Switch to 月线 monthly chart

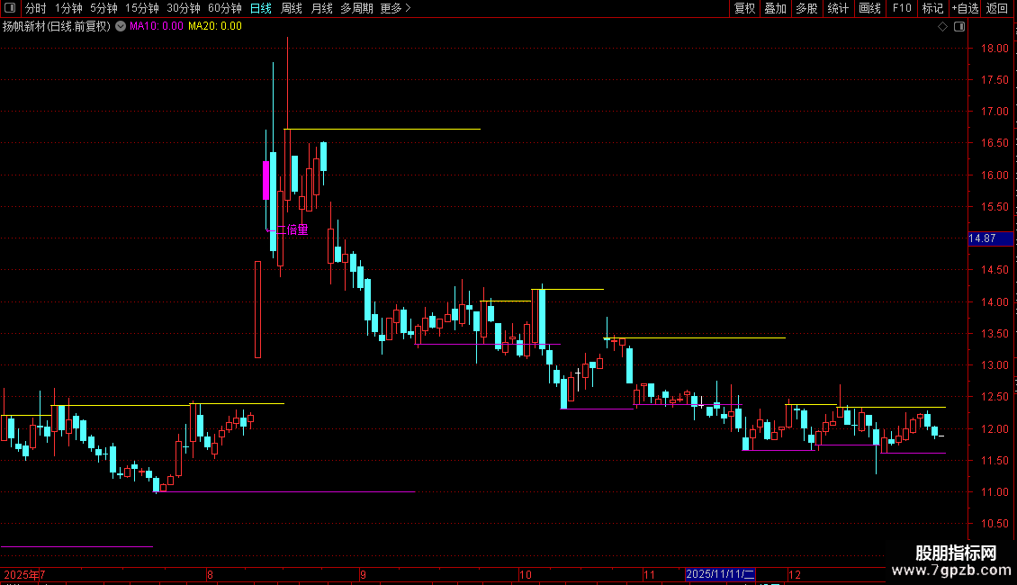(x=321, y=8)
